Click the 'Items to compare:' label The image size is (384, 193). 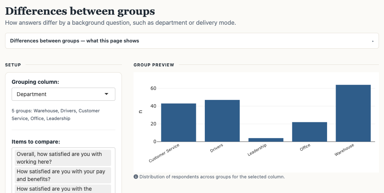coord(36,142)
